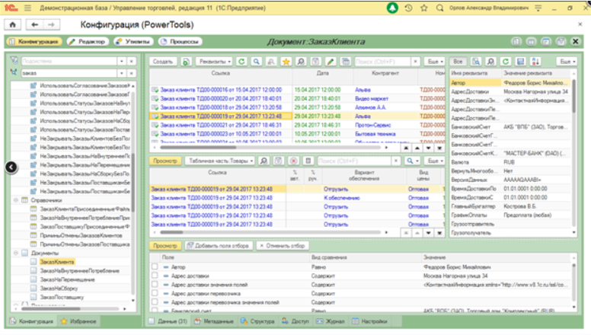Image resolution: width=591 pixels, height=335 pixels.
Task: Click Отменить отбор button
Action: point(283,246)
